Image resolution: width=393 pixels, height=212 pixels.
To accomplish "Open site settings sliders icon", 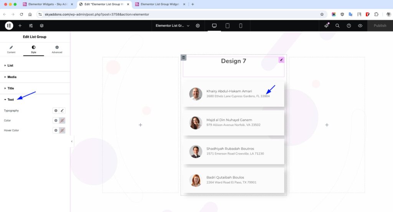I will pos(31,26).
